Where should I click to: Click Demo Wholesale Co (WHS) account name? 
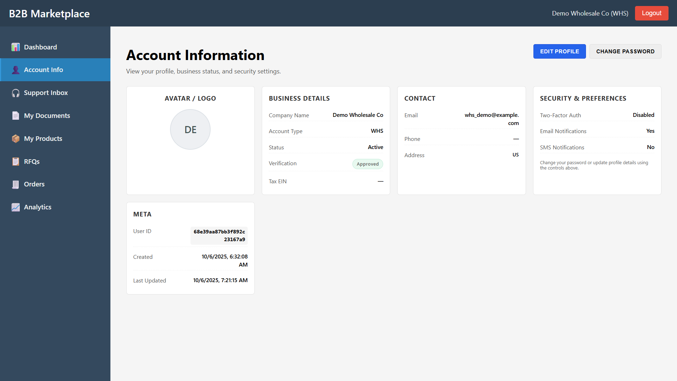pos(590,13)
